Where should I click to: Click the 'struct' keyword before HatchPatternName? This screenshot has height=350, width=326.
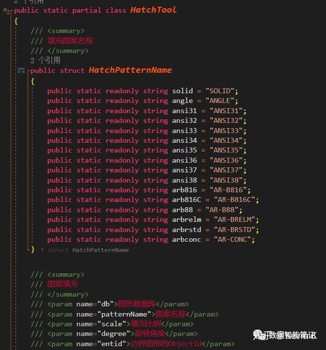(x=72, y=70)
